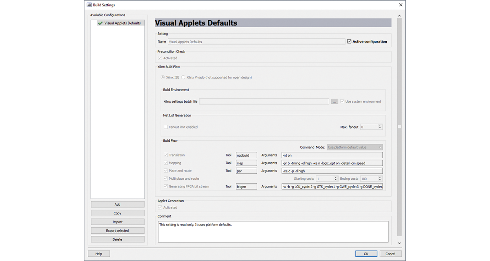The width and height of the screenshot is (490, 261).
Task: Toggle the Mapping step checkbox
Action: click(165, 163)
